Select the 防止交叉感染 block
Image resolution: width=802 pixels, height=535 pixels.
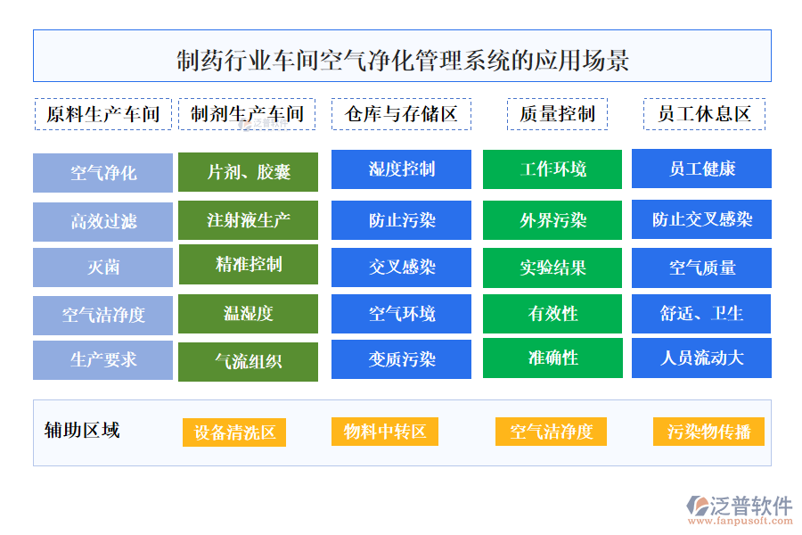click(x=701, y=219)
